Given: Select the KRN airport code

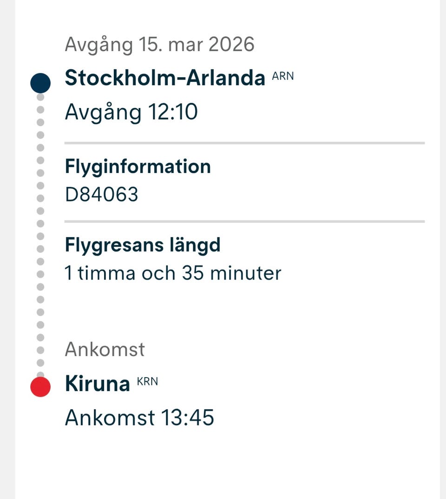Looking at the screenshot, I should click(x=147, y=382).
